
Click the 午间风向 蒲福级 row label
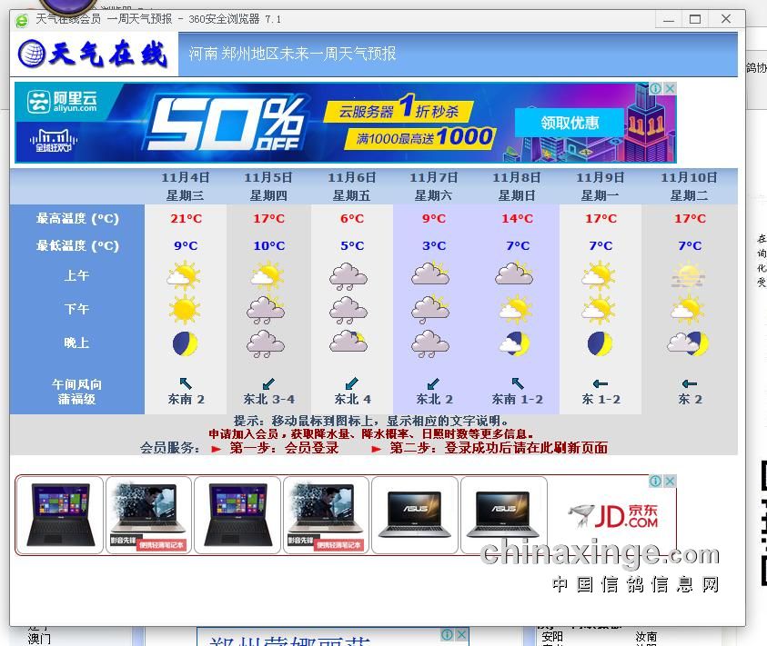76,392
